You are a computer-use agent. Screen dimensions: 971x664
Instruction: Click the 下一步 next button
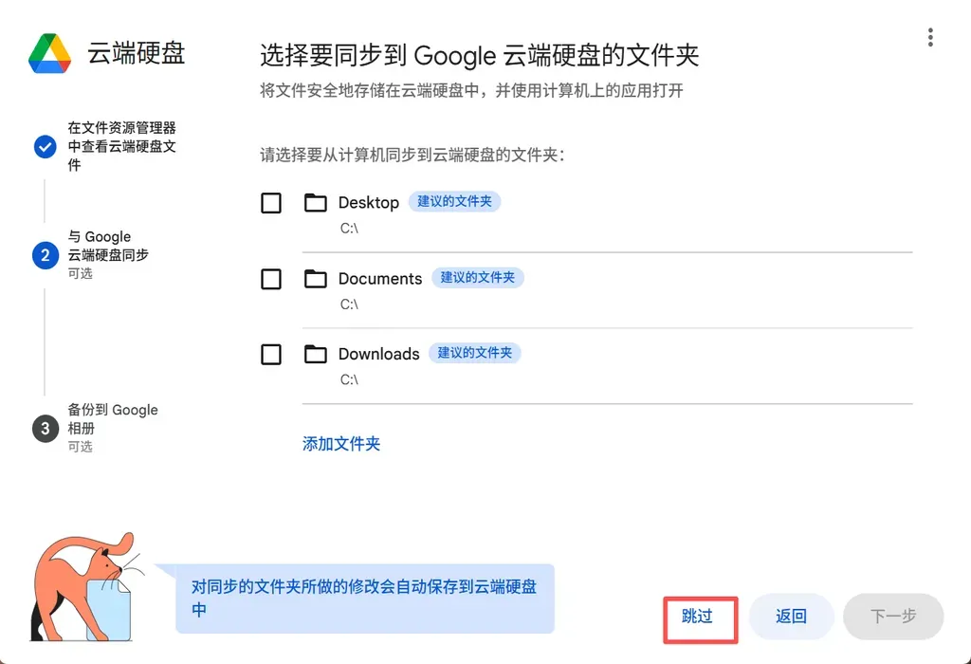pyautogui.click(x=892, y=617)
